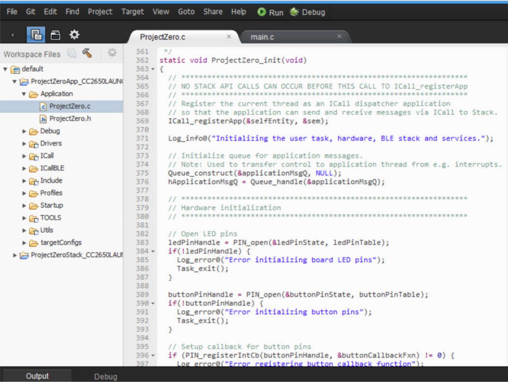Click the stacked-pages icon beside Workspace Files
The image size is (508, 382).
coord(72,53)
